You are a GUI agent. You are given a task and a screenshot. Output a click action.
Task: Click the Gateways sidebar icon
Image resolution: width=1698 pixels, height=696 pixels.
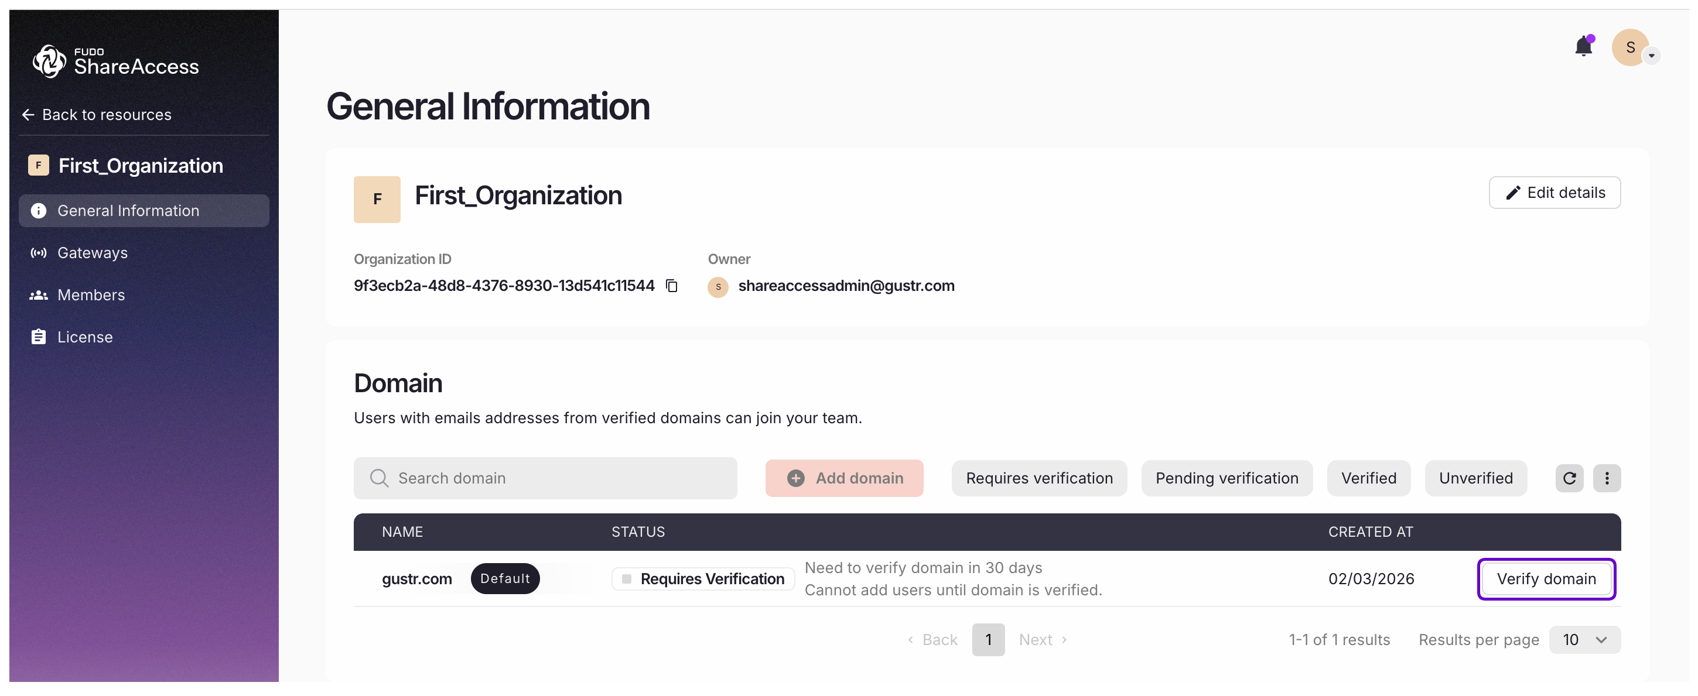click(38, 253)
